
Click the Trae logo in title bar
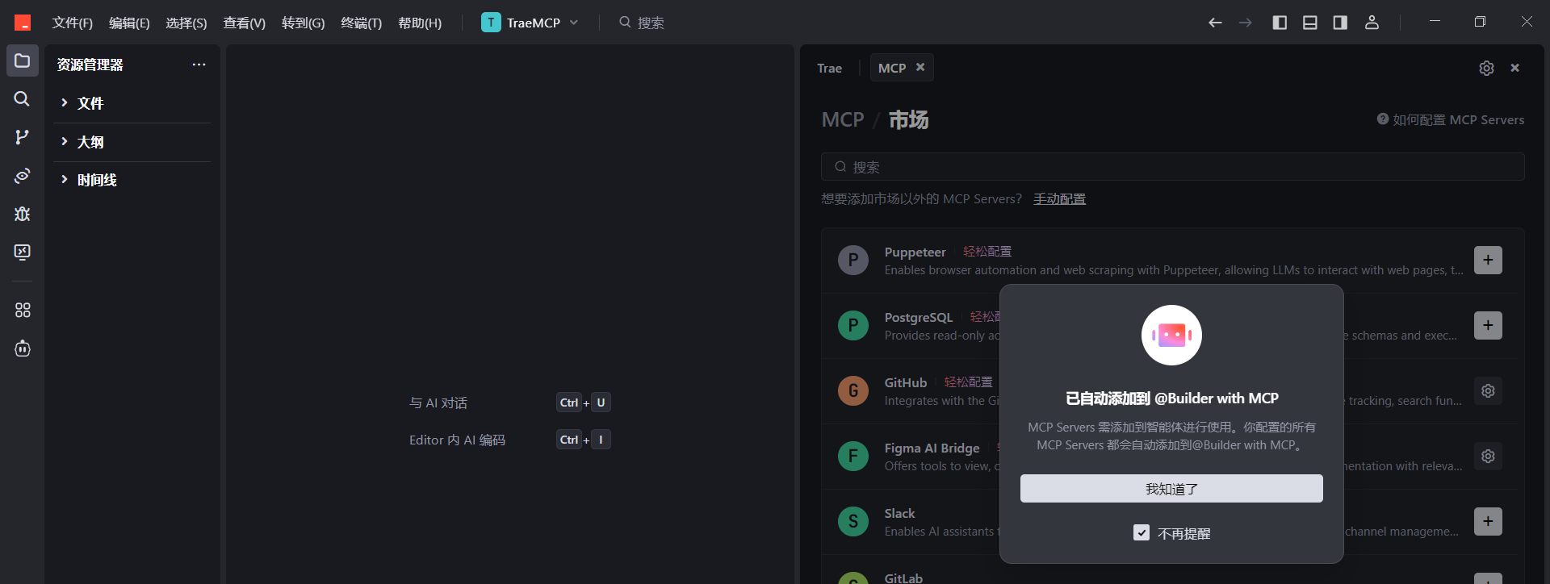coord(23,23)
